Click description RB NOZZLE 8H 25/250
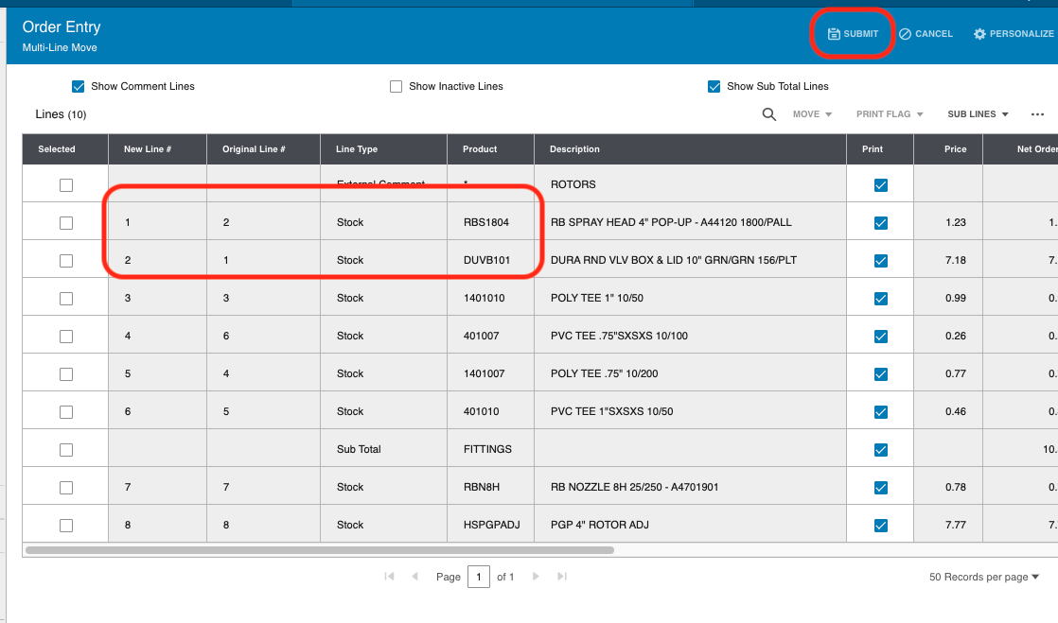Screen dimensions: 1058x623 (x=635, y=487)
